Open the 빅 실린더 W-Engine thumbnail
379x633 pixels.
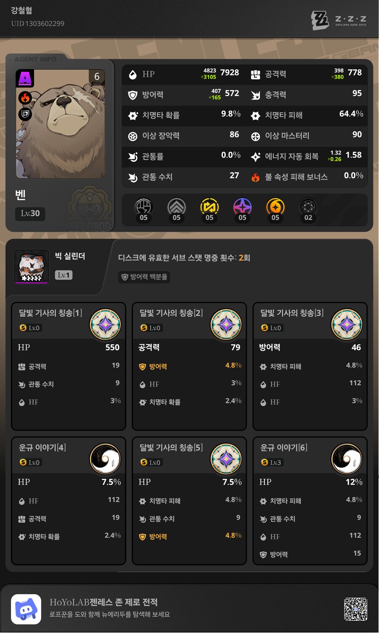[x=32, y=267]
